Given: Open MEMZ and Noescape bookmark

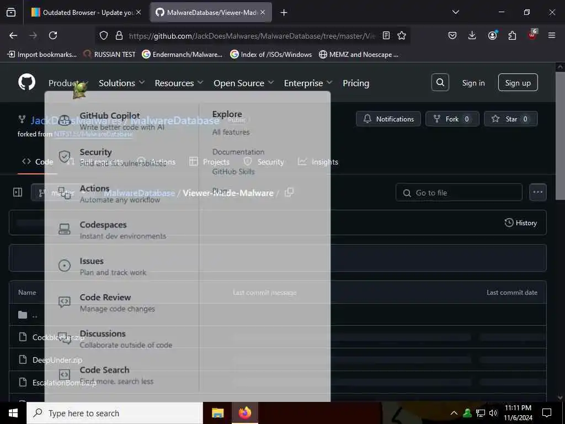Looking at the screenshot, I should click(359, 55).
